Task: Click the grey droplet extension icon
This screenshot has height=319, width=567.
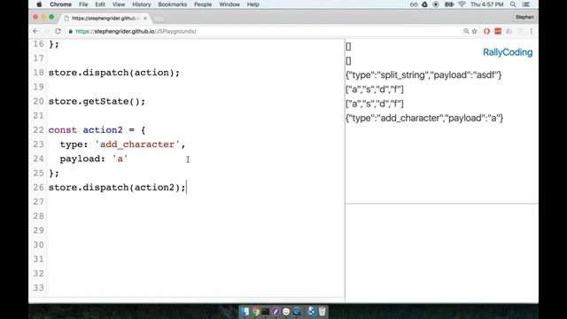Action: (x=509, y=32)
